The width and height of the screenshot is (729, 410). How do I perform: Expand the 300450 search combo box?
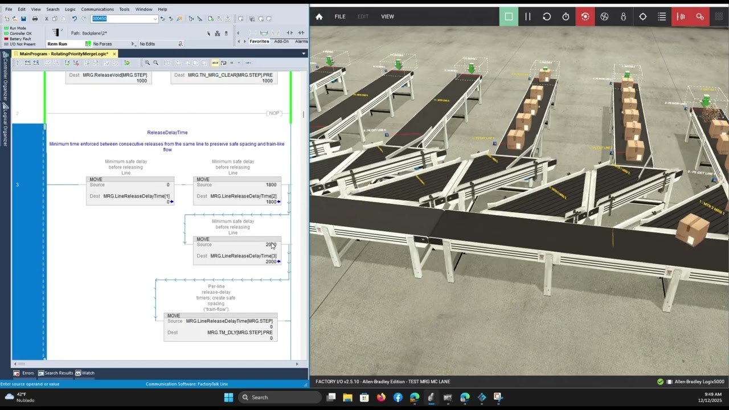pos(155,19)
